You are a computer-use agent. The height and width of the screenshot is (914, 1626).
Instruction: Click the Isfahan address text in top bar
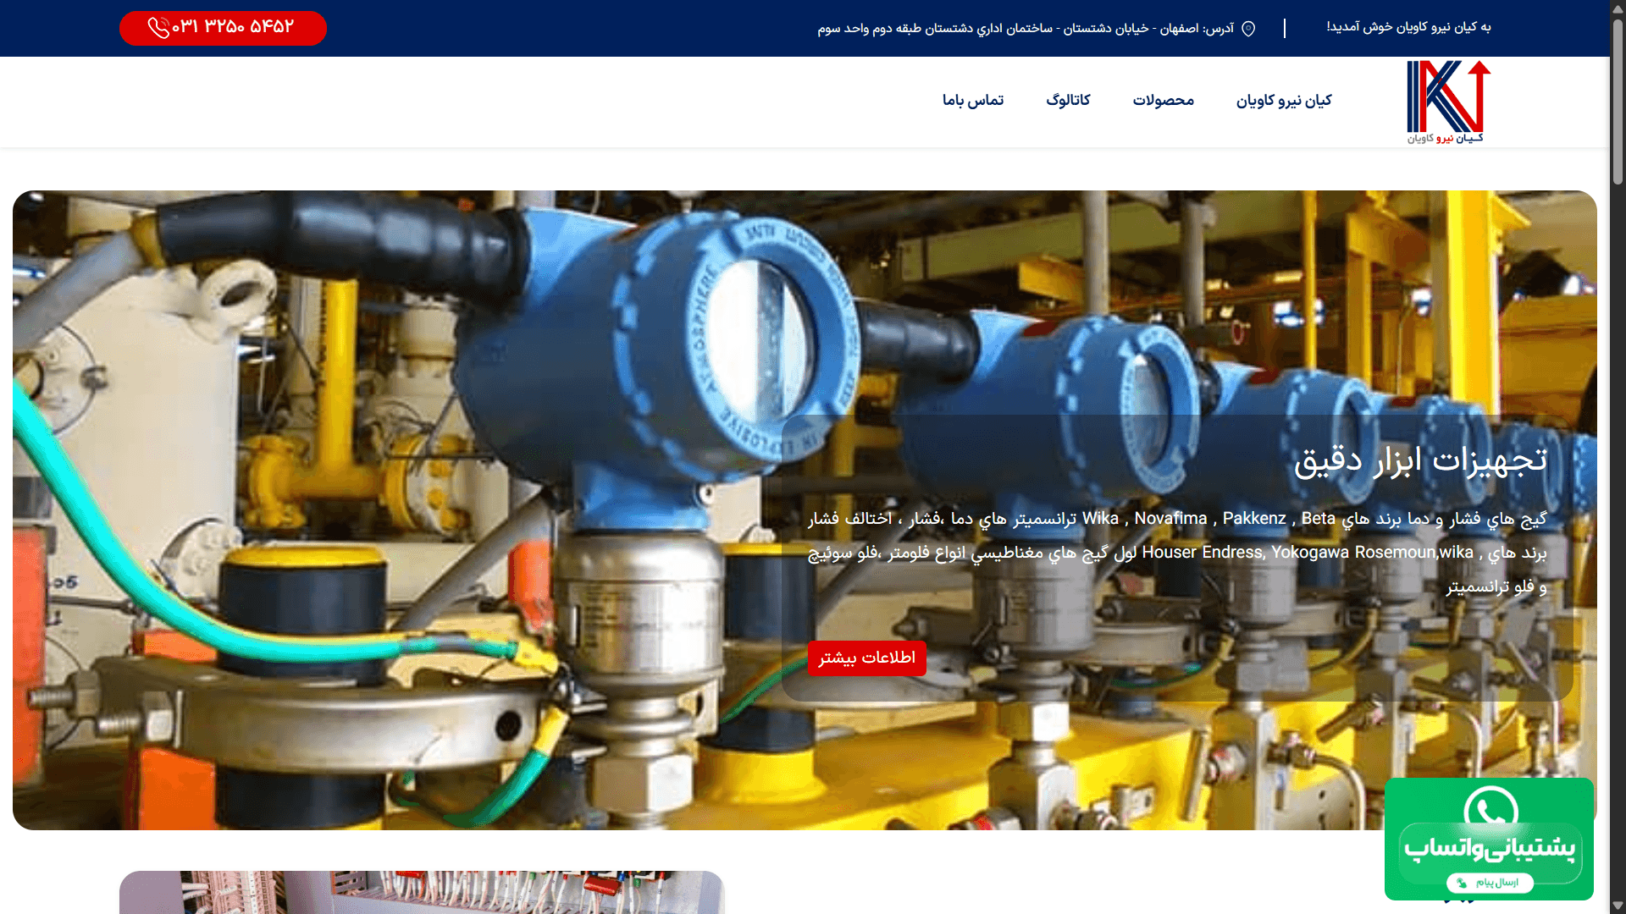tap(1026, 29)
